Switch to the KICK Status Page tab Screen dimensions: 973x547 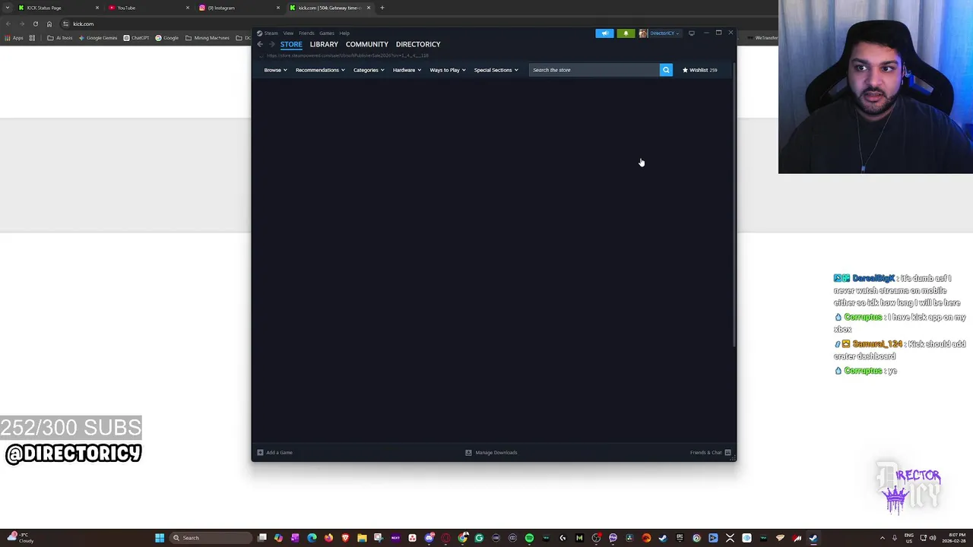pos(58,8)
